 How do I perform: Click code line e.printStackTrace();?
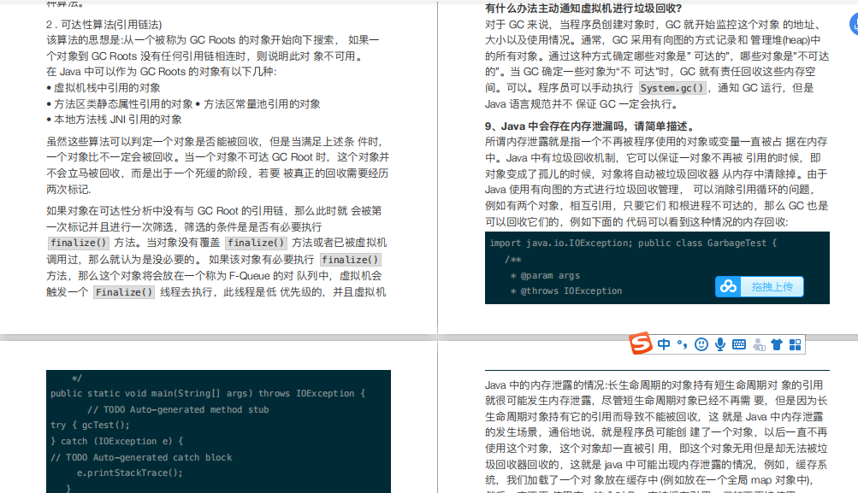130,472
